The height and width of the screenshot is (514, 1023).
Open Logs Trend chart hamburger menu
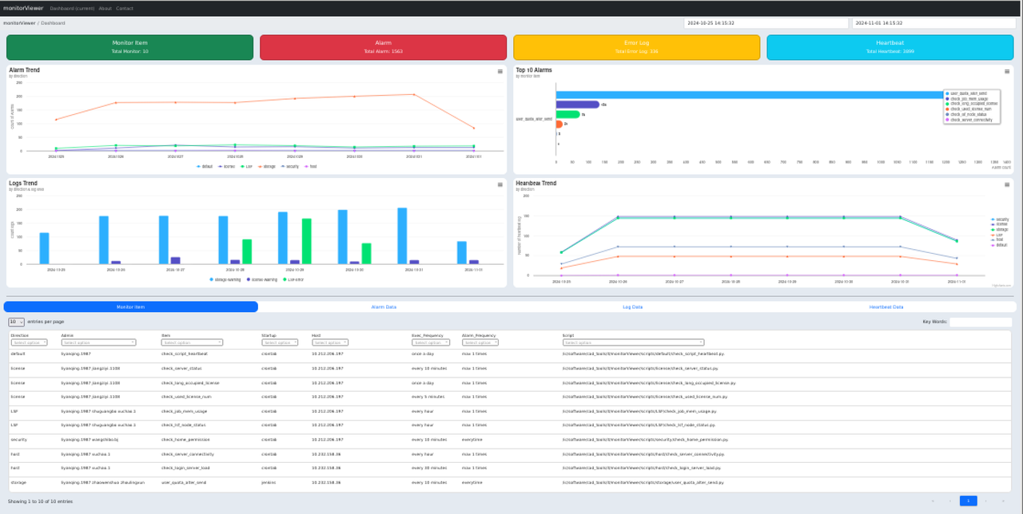(500, 184)
